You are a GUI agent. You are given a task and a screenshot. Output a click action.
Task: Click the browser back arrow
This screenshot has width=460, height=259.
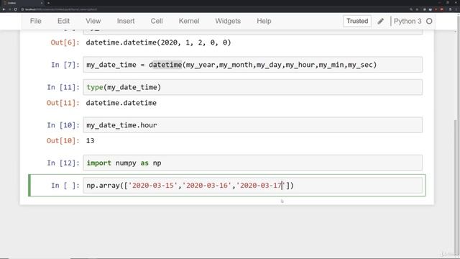4,9
